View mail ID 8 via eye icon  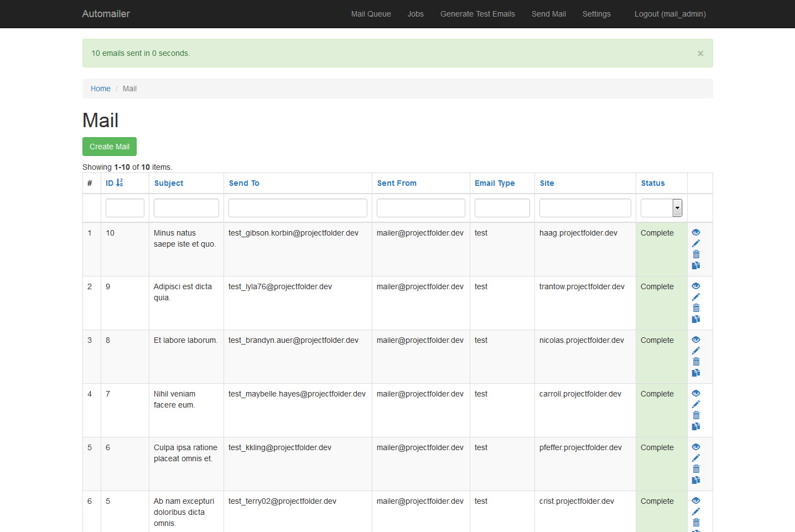pos(696,340)
